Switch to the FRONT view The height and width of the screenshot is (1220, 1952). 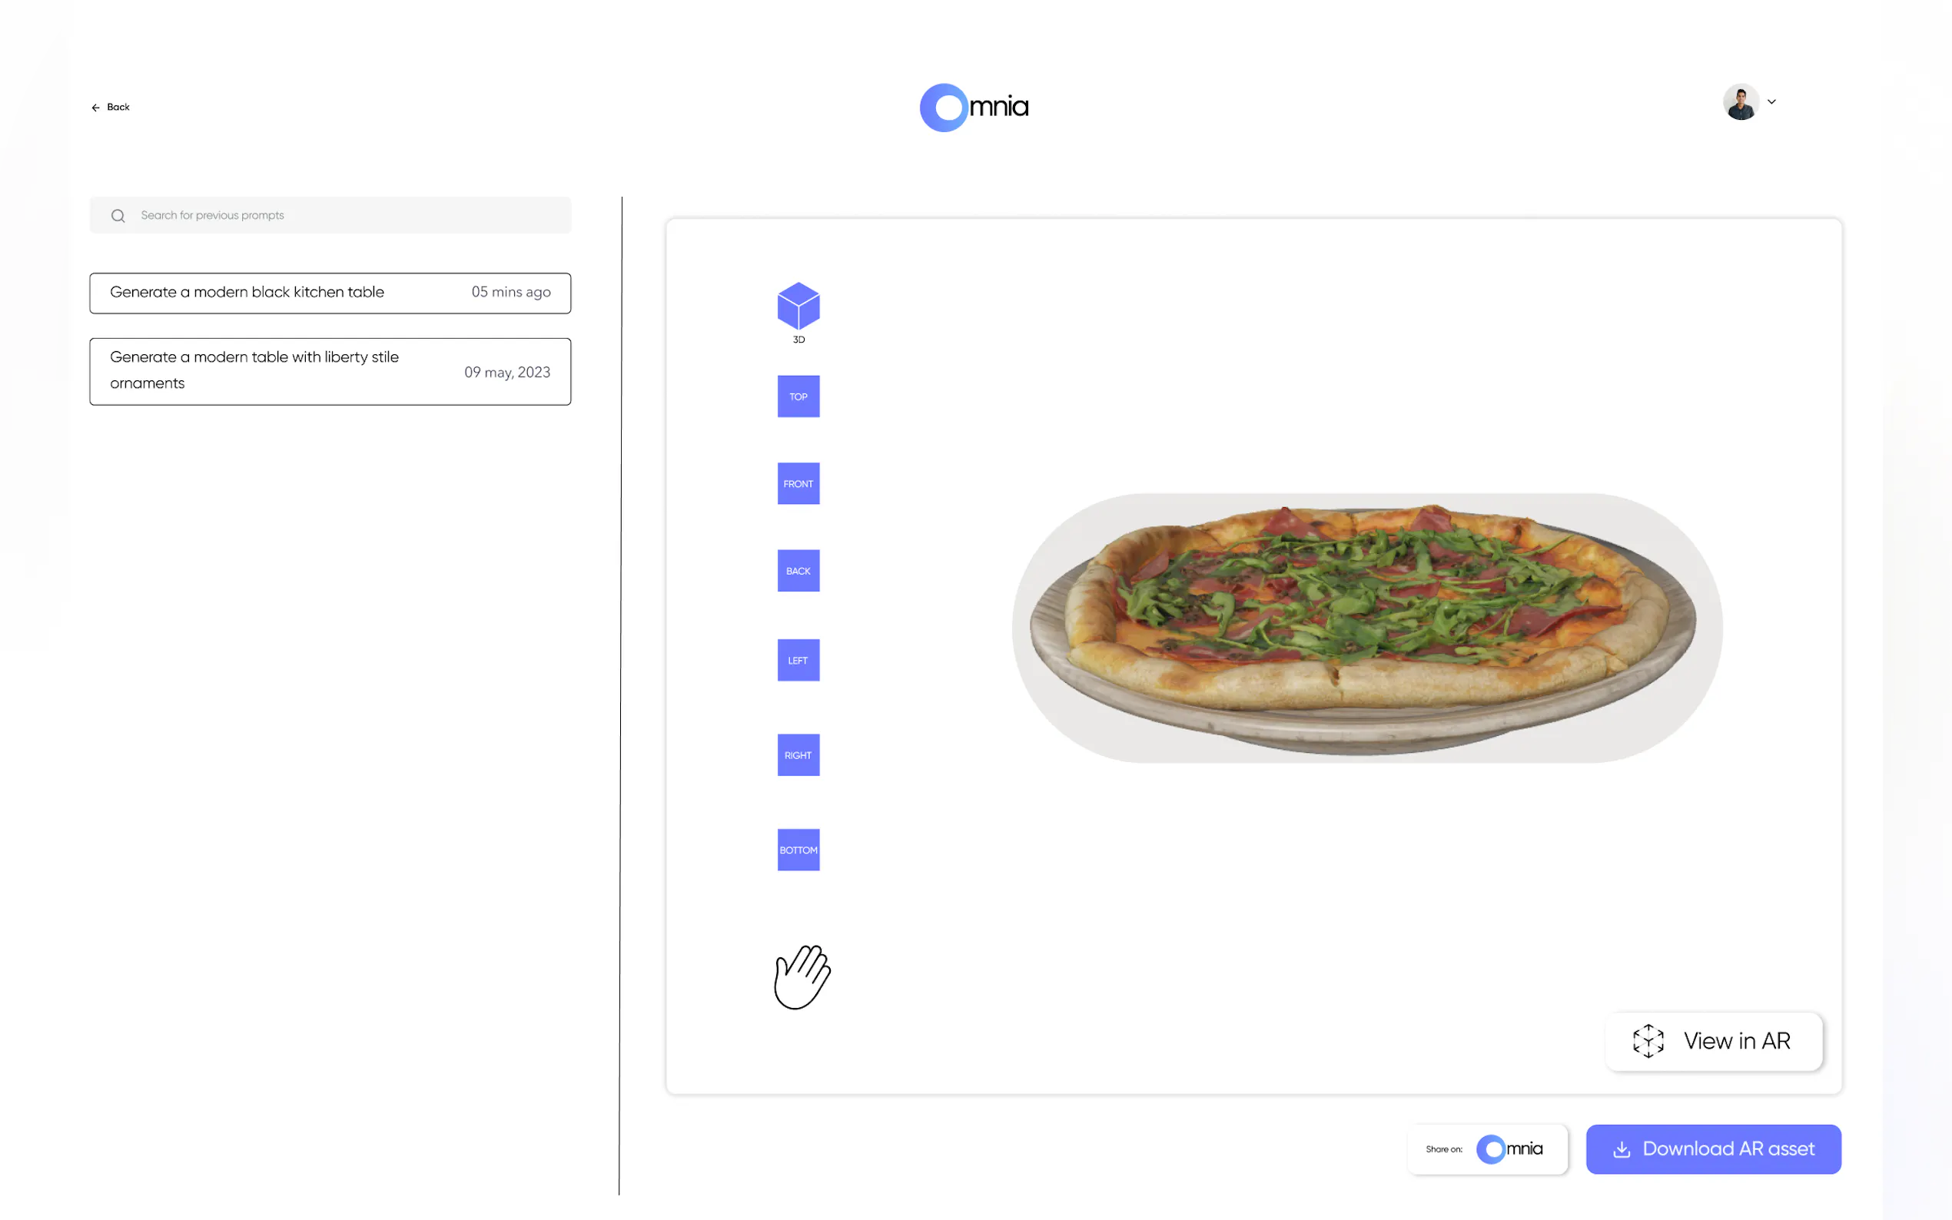point(798,483)
